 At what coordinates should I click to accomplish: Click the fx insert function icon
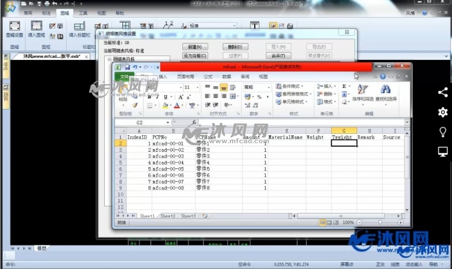(x=194, y=123)
